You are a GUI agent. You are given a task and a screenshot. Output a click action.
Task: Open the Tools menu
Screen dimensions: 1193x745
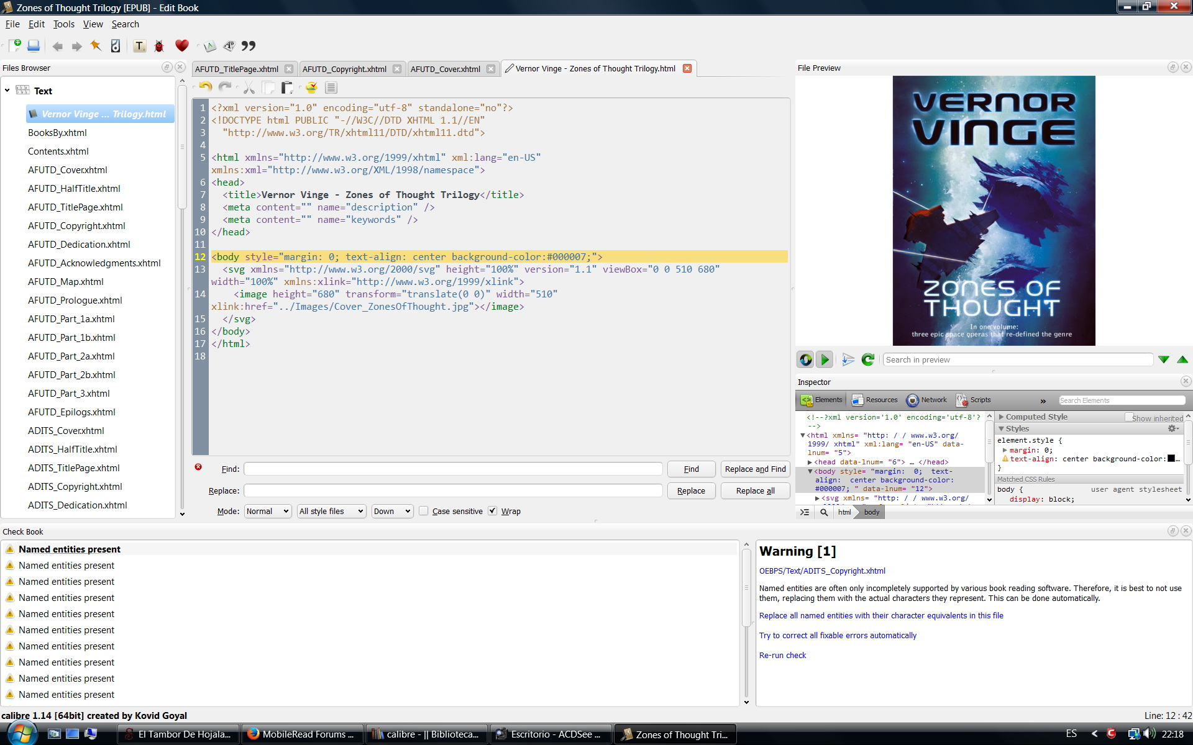click(x=63, y=24)
